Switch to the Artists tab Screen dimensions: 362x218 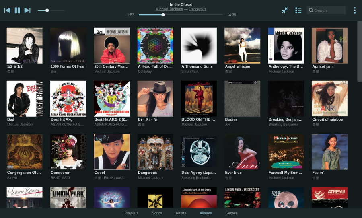pyautogui.click(x=181, y=213)
